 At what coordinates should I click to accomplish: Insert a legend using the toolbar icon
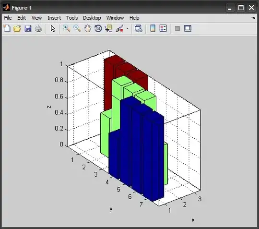click(x=163, y=28)
